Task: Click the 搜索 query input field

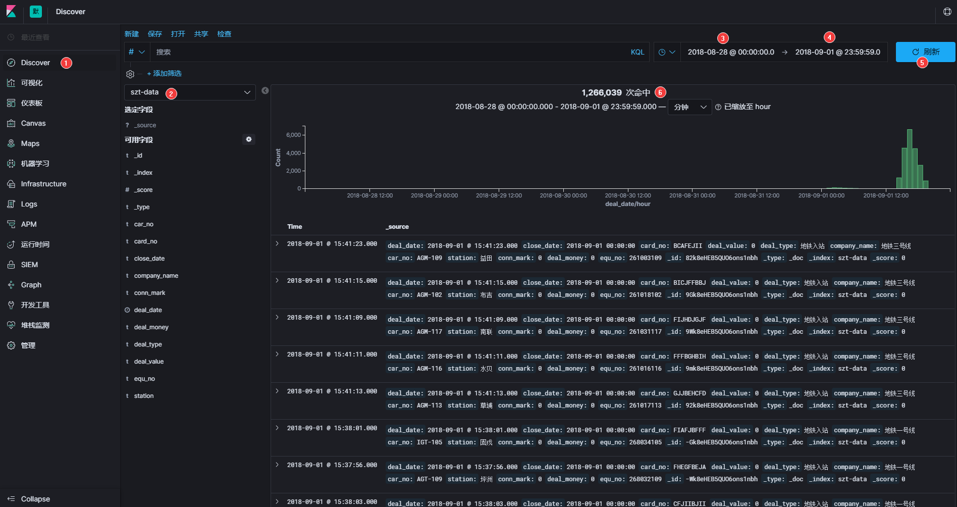Action: pyautogui.click(x=389, y=52)
